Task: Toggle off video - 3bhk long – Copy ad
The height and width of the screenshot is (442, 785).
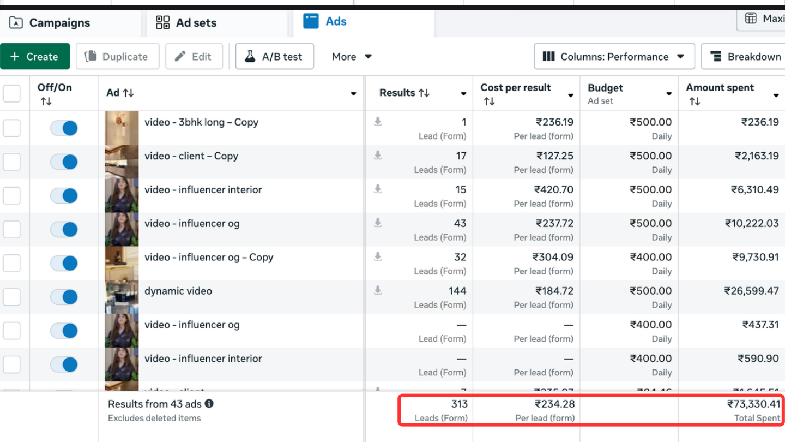Action: pyautogui.click(x=64, y=128)
